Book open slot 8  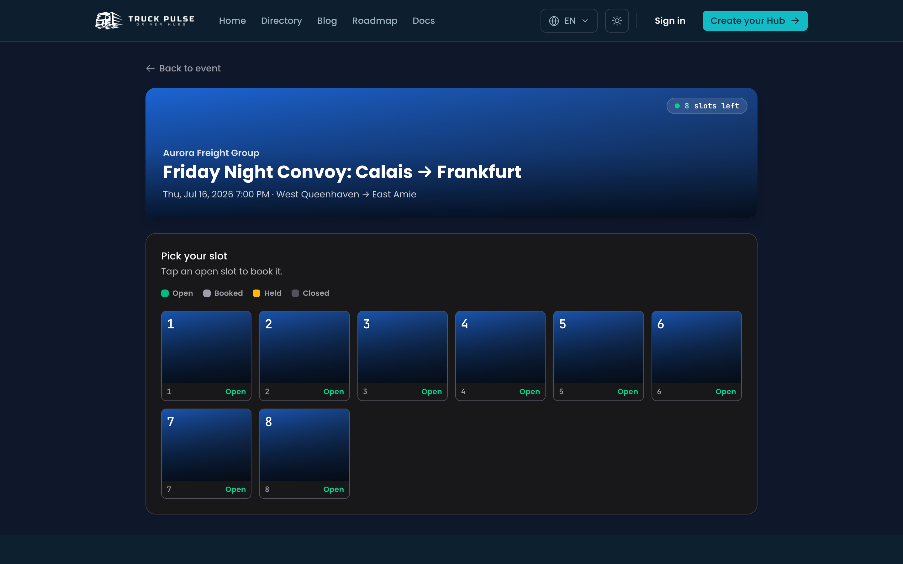point(304,454)
